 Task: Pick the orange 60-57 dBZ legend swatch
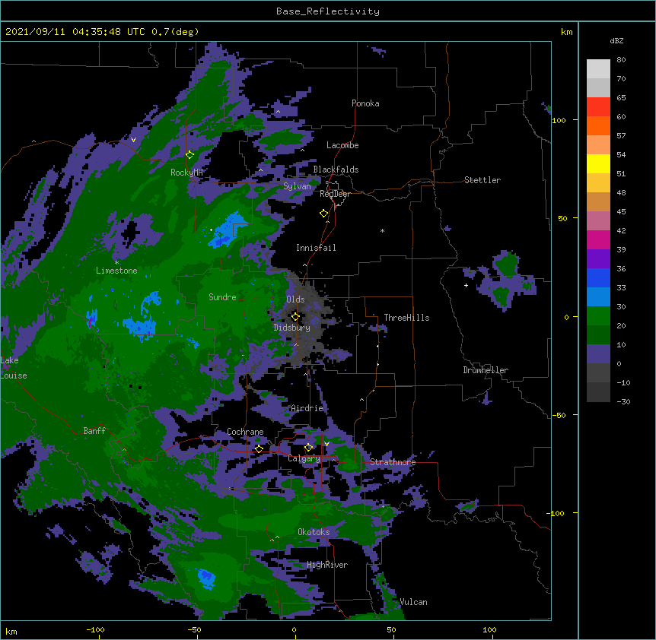coord(598,125)
